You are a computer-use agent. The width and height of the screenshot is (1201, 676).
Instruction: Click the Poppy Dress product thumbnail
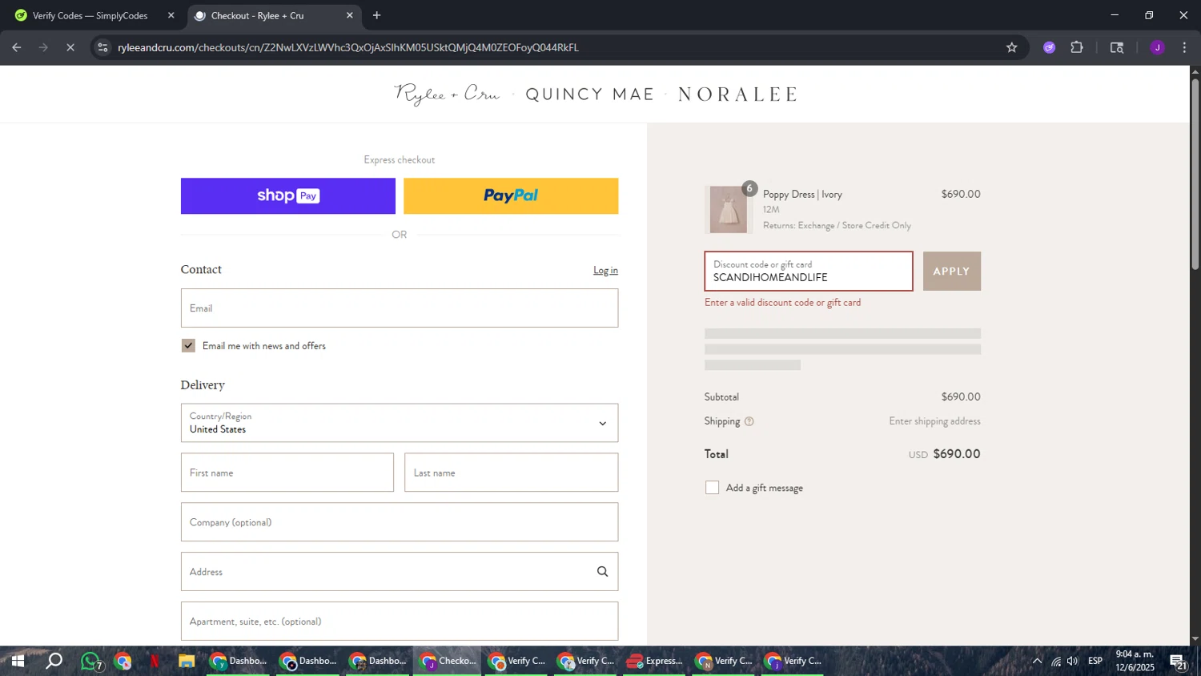tap(728, 210)
